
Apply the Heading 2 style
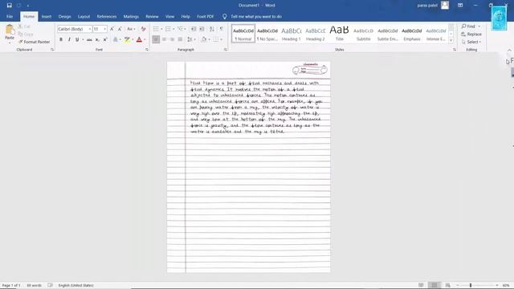click(315, 34)
